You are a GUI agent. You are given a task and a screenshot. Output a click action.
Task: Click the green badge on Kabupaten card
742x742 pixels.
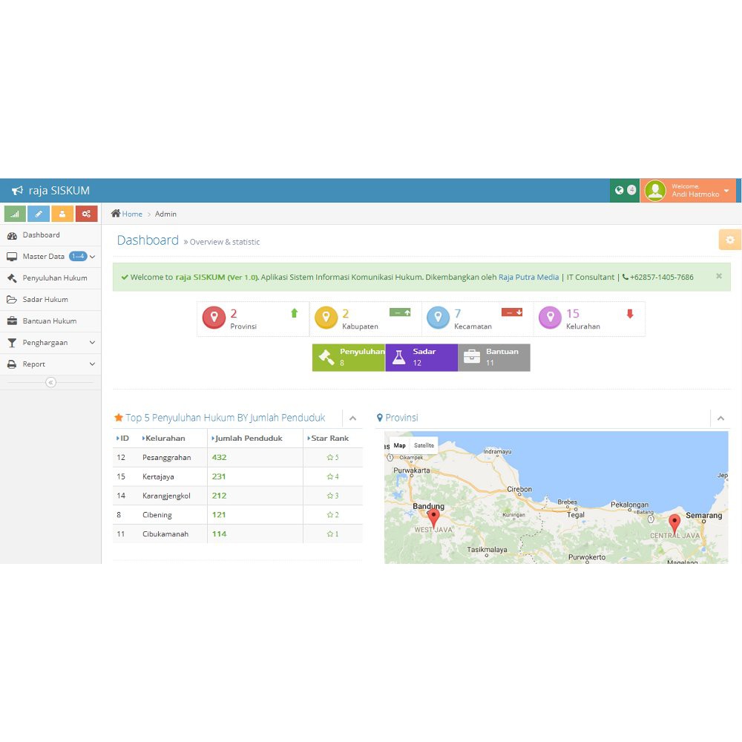pyautogui.click(x=400, y=312)
